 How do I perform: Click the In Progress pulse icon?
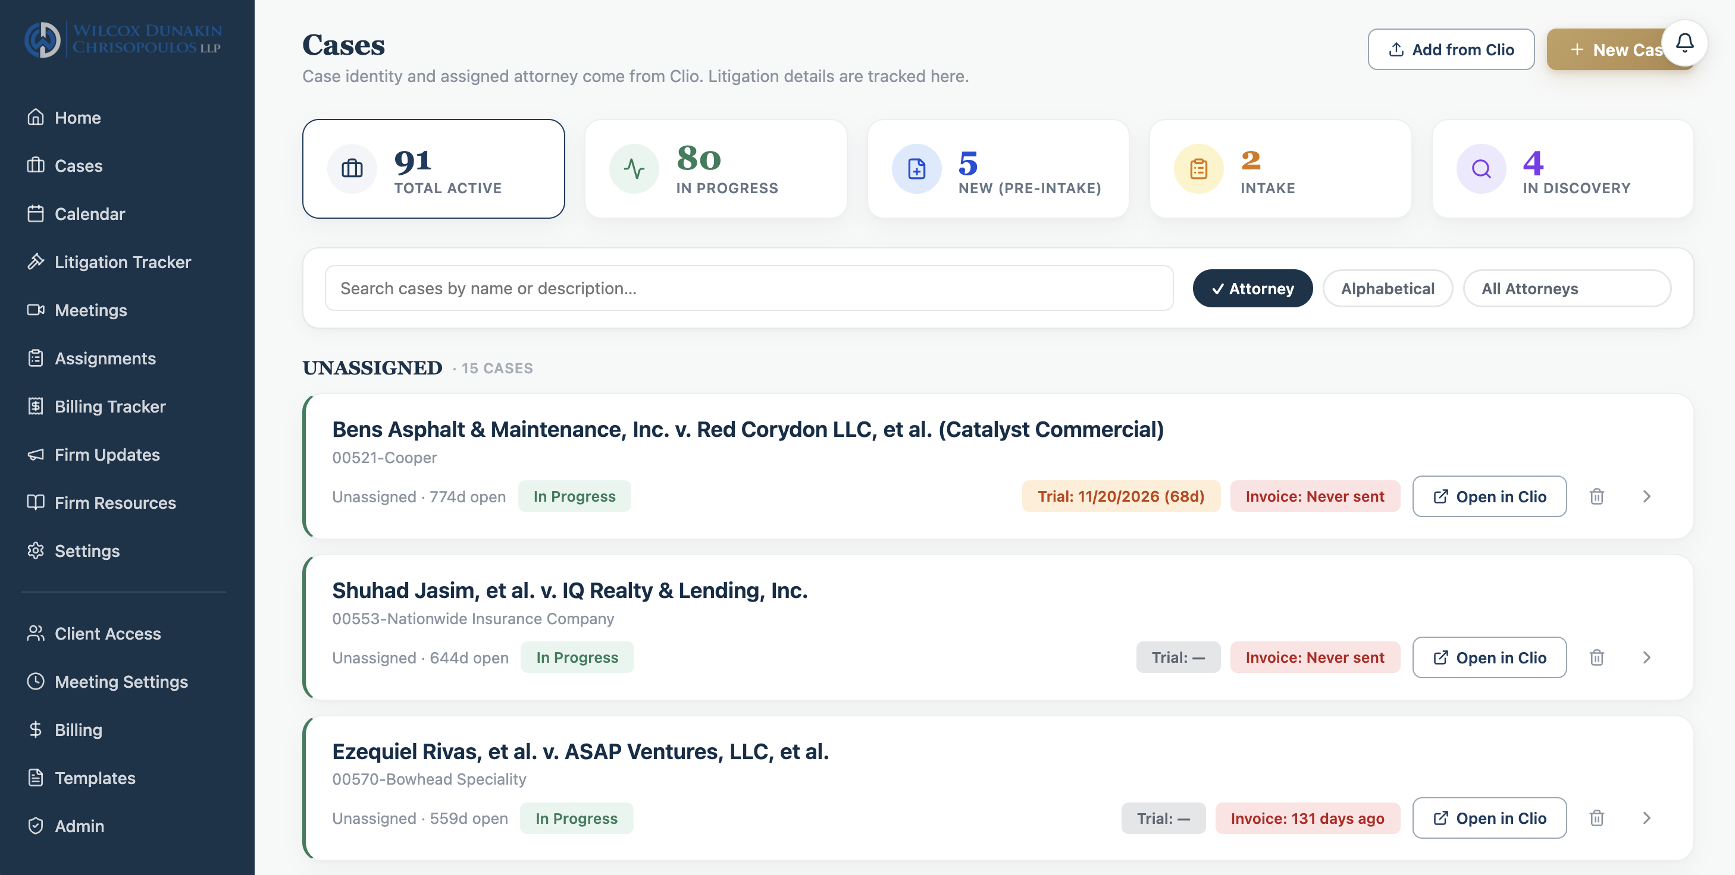pos(634,168)
